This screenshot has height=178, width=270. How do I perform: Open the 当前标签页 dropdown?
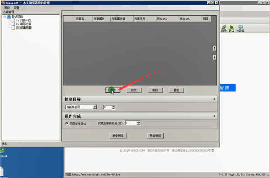(95, 107)
